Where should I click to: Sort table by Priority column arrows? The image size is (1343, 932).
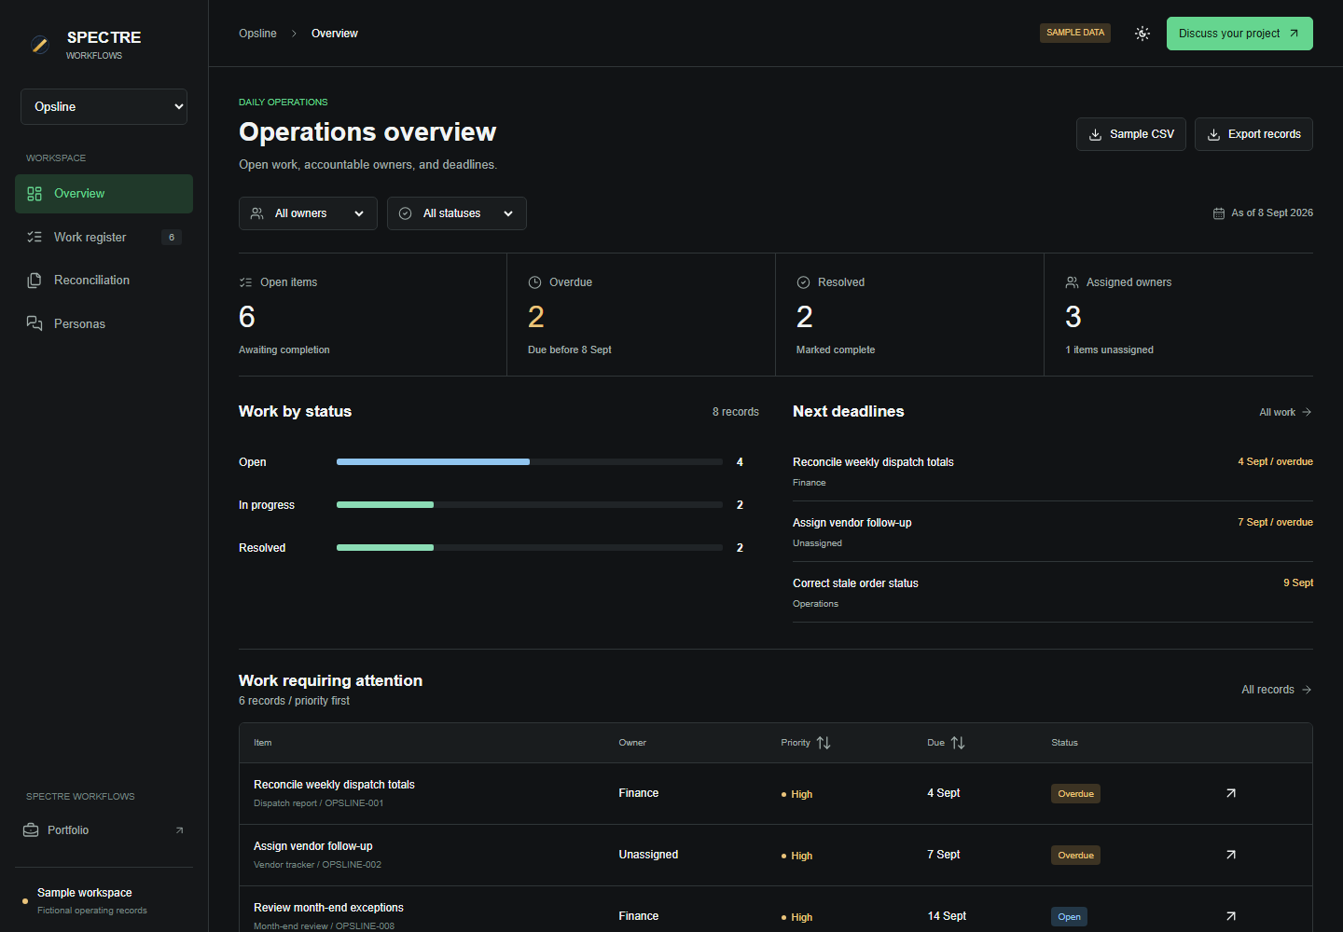point(824,743)
